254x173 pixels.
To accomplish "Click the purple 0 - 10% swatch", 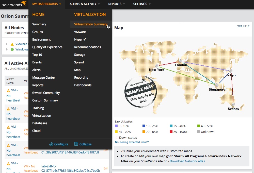I will 116,126.
